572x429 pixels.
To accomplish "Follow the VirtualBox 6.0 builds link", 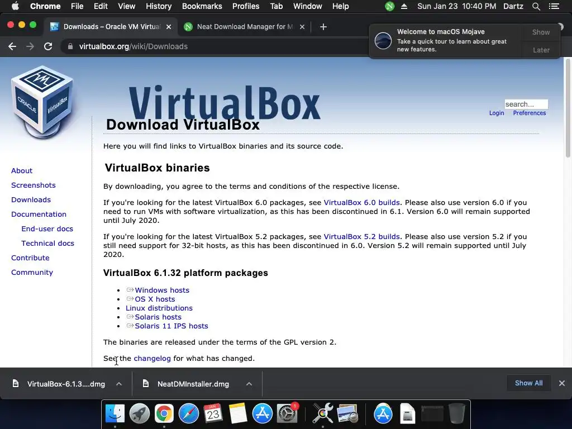I will (x=361, y=202).
